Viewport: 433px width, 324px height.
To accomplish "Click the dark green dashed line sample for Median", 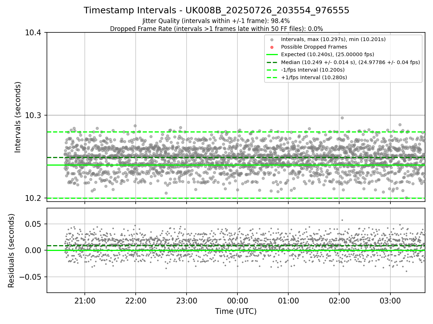I will click(x=272, y=62).
